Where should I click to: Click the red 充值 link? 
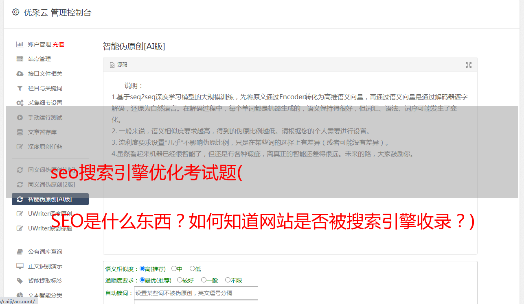(58, 44)
